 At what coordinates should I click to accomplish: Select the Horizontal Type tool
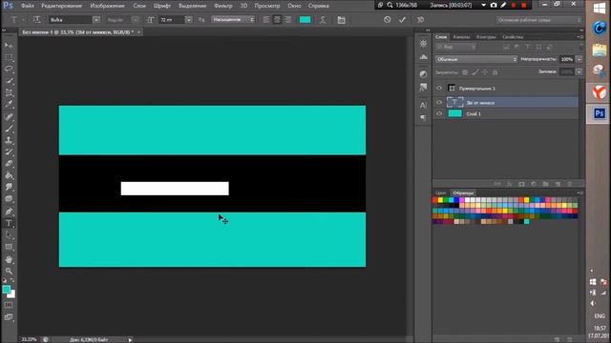(9, 224)
